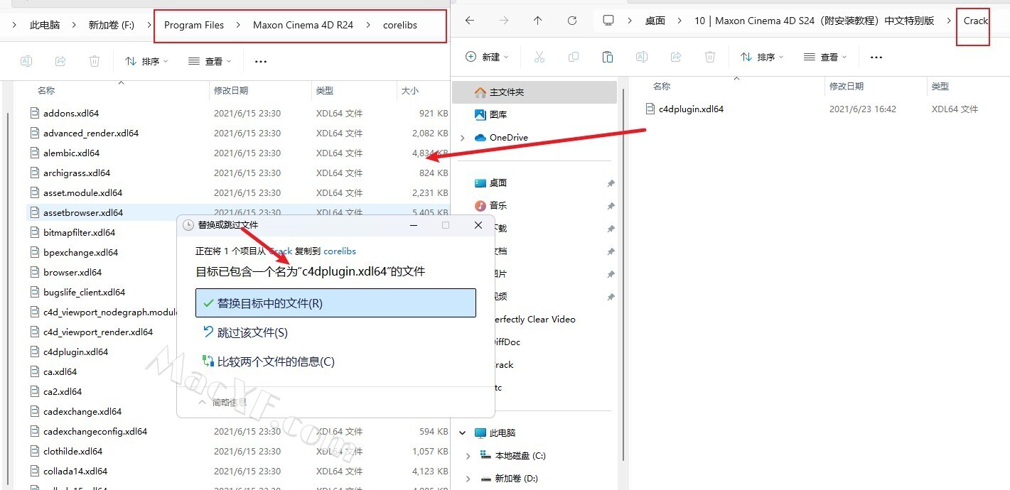Sort by 名称 column in the Crack window

click(x=662, y=87)
